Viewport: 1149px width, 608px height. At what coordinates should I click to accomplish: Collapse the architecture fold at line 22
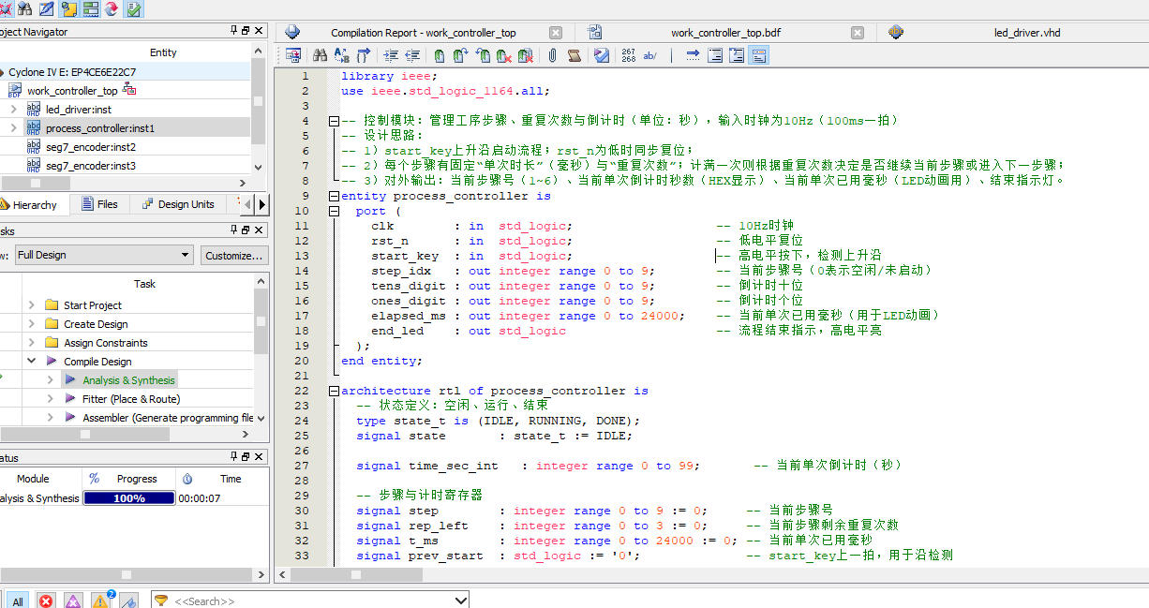[334, 391]
